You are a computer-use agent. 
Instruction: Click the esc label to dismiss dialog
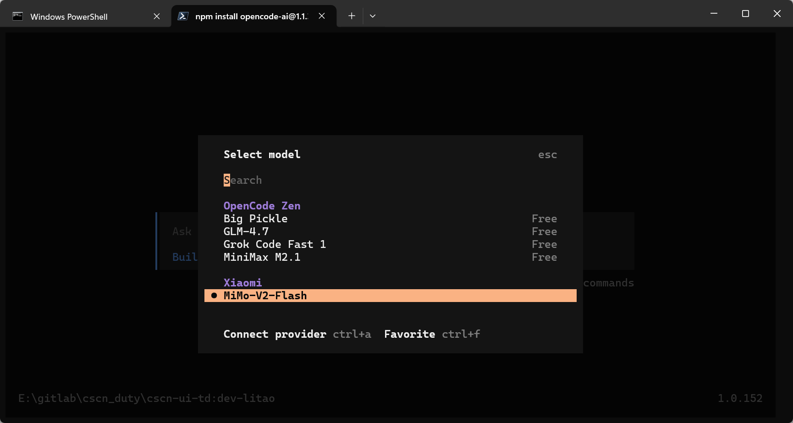[547, 155]
